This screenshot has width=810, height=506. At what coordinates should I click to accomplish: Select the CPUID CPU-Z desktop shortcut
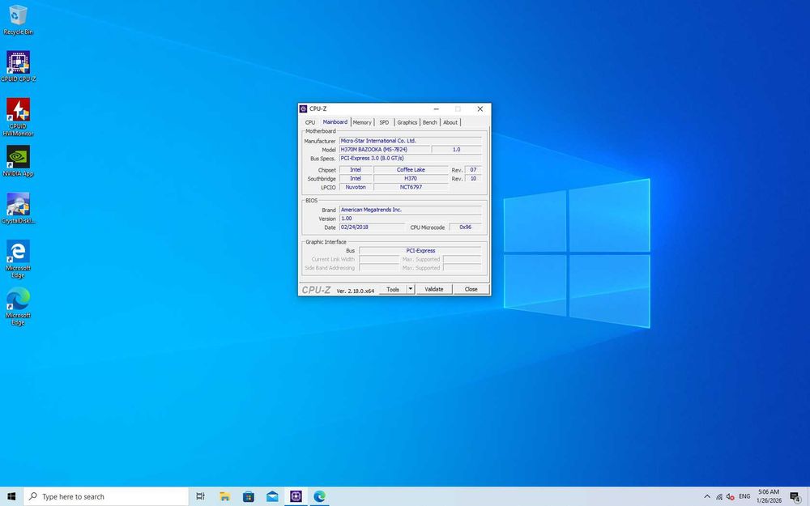pos(18,66)
